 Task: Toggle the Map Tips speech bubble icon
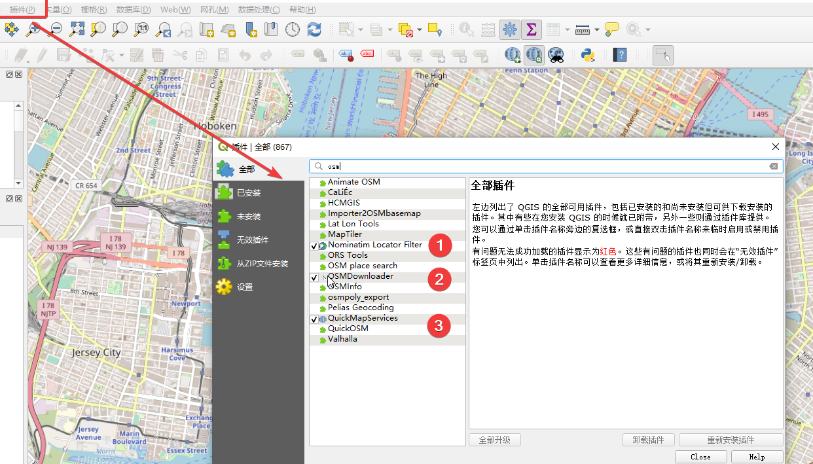click(x=612, y=29)
